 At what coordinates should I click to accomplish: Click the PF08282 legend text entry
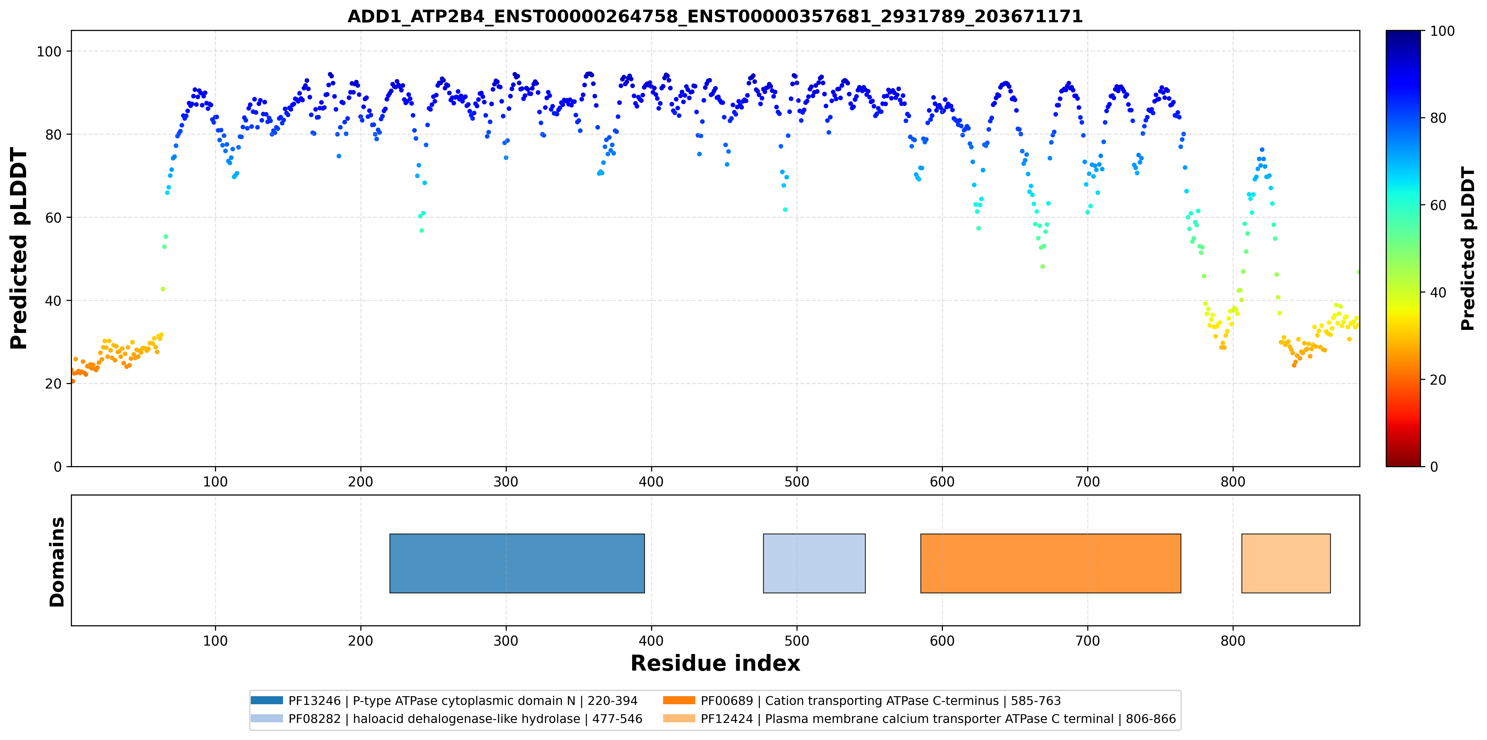[x=465, y=719]
